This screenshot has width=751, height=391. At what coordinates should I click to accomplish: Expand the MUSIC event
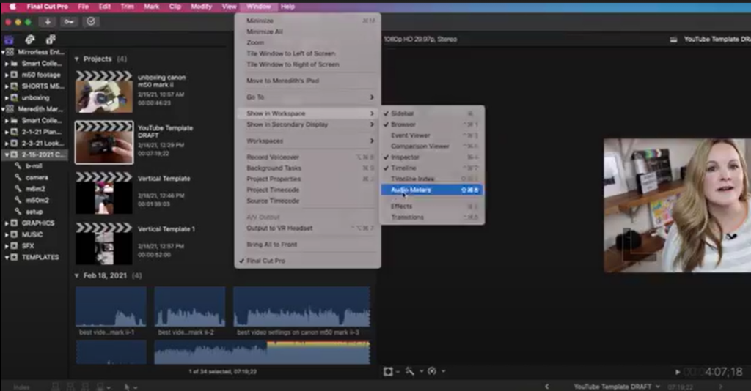point(7,235)
